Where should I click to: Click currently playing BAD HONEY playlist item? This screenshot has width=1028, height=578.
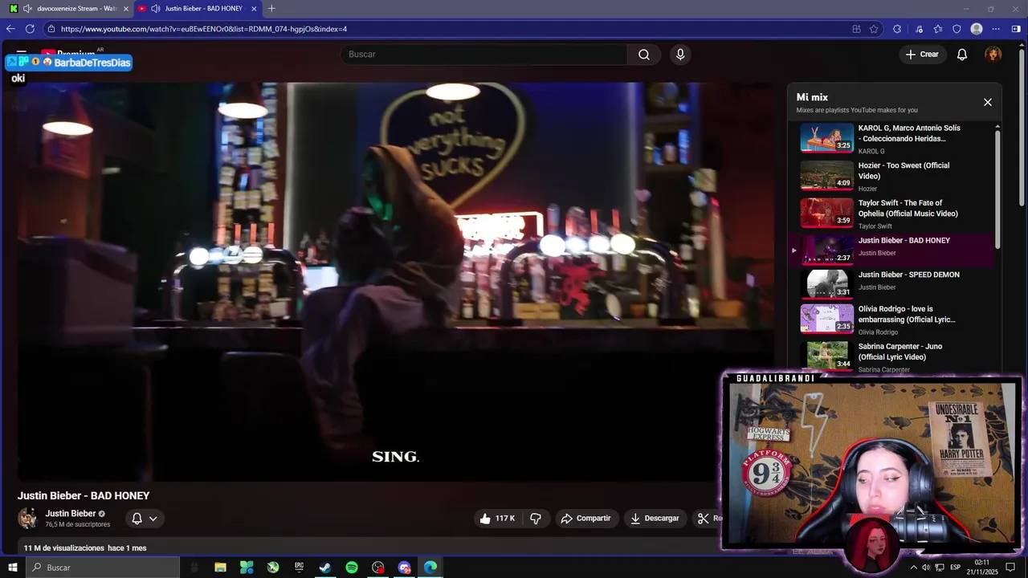tap(891, 250)
